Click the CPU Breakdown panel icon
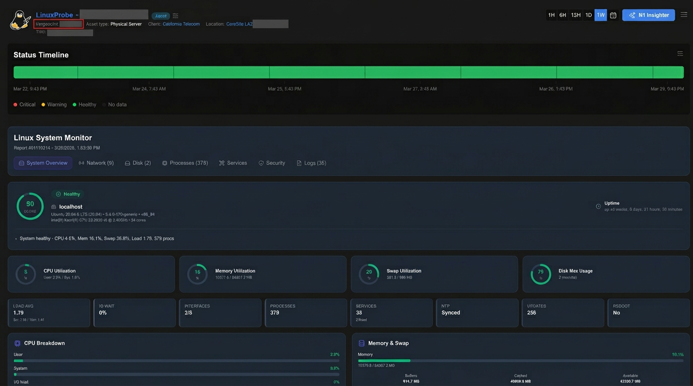The height and width of the screenshot is (386, 693). tap(17, 343)
